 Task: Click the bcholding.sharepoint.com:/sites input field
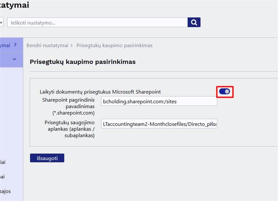pyautogui.click(x=159, y=101)
